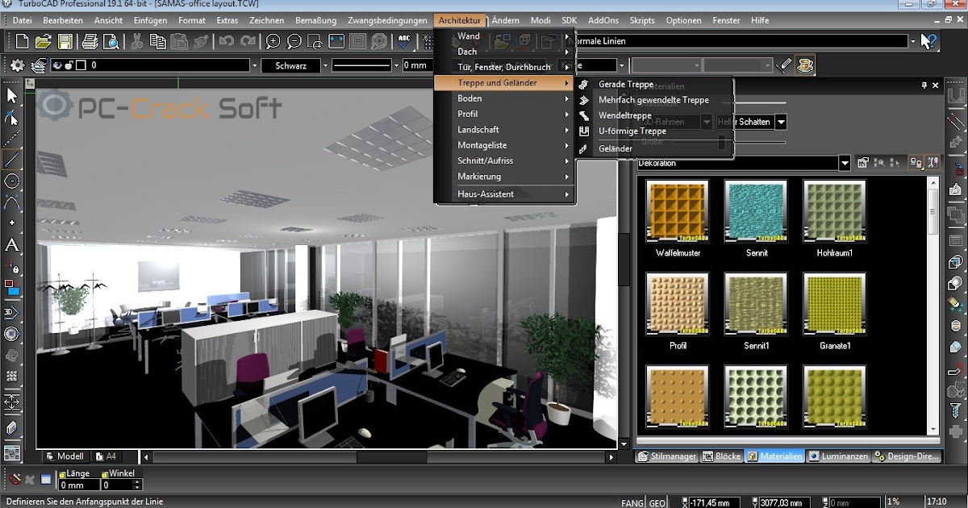Open the Architektur menu

[x=460, y=20]
